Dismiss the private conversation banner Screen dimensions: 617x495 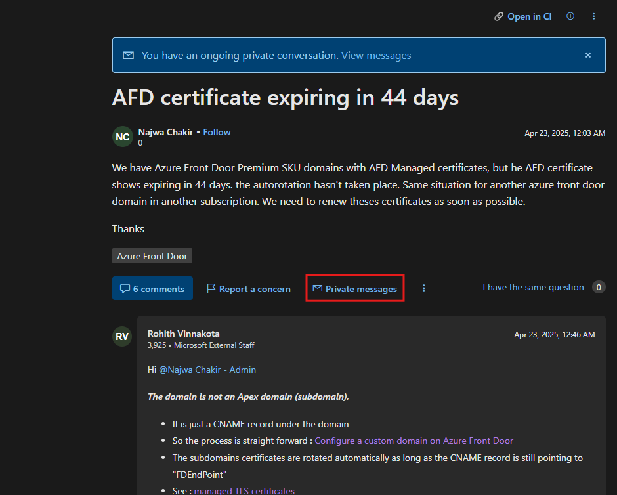(x=588, y=56)
